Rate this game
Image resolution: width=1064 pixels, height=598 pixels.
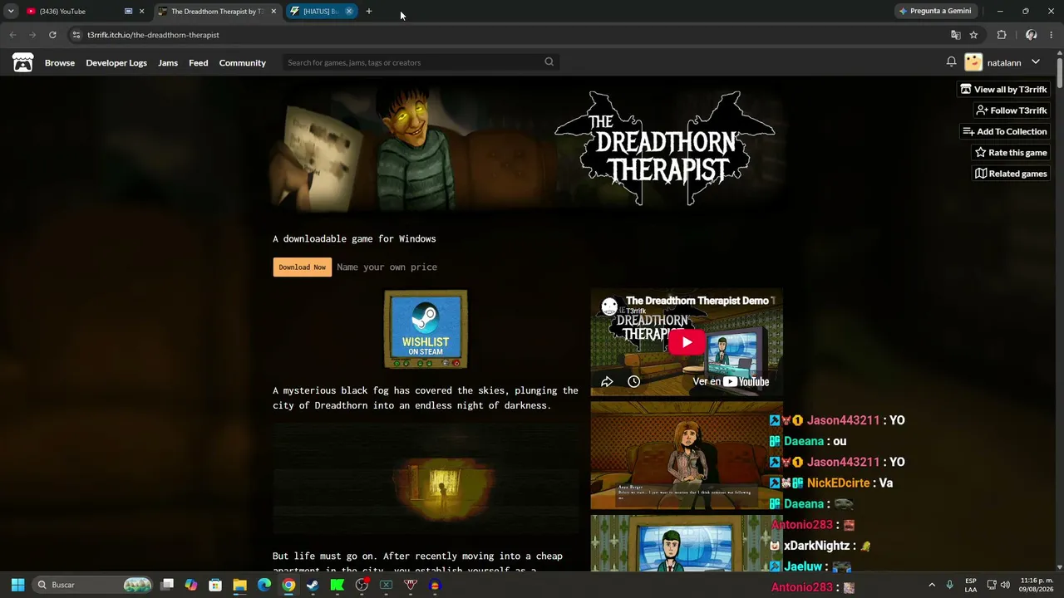click(1011, 152)
